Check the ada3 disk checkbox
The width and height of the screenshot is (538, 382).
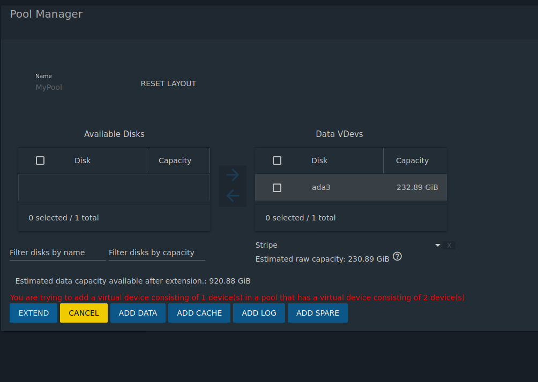click(277, 188)
